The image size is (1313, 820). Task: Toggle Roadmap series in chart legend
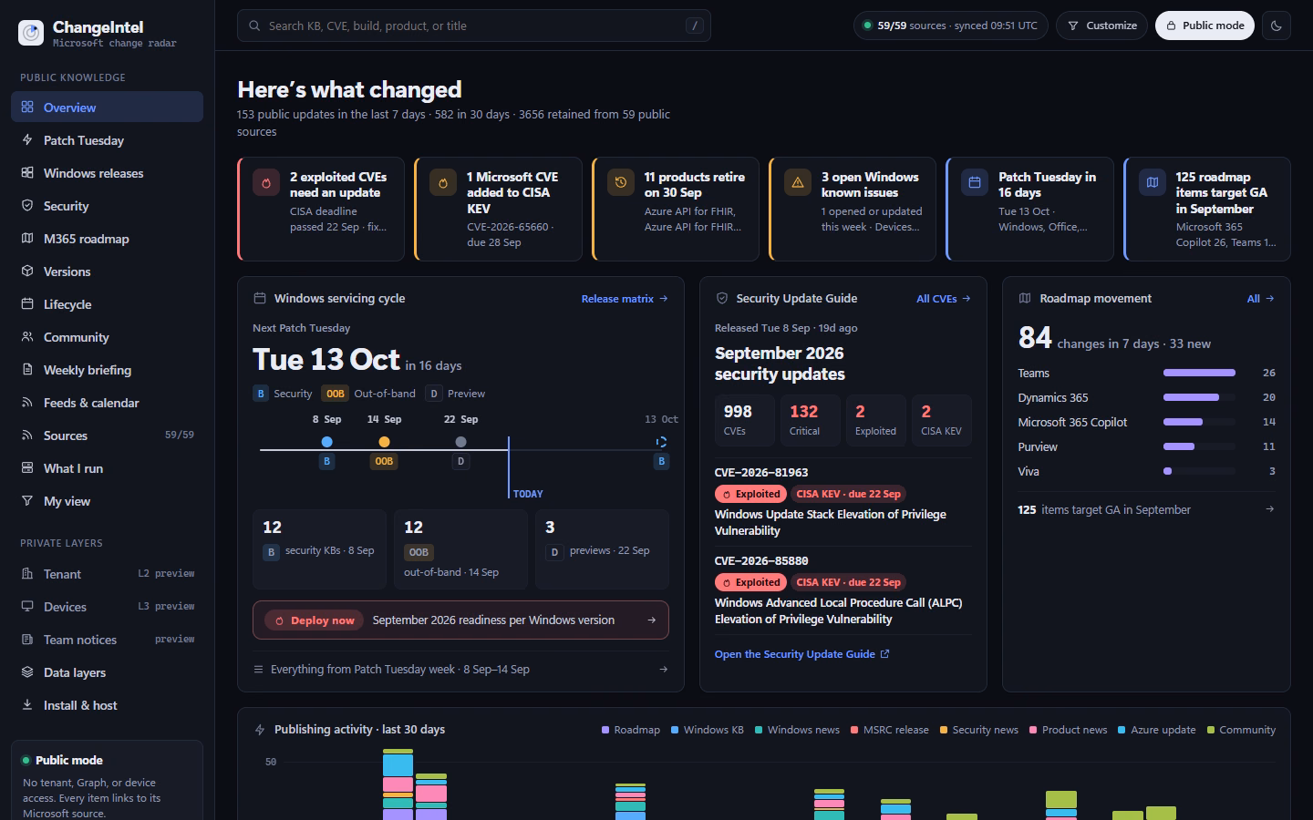(x=631, y=730)
